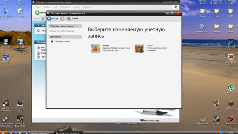Launch Warframe desktop shortcut
Viewport: 238px width, 134px height.
(231, 42)
